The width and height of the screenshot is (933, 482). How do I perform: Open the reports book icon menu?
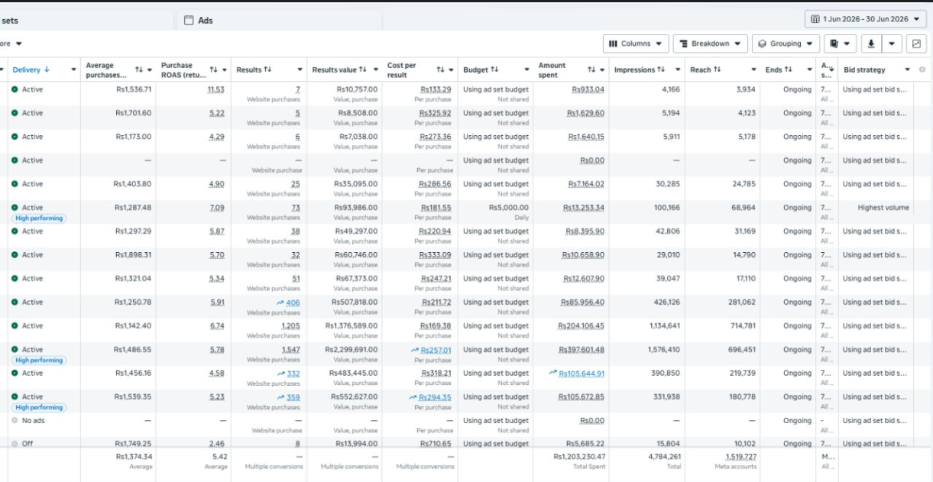click(x=841, y=44)
